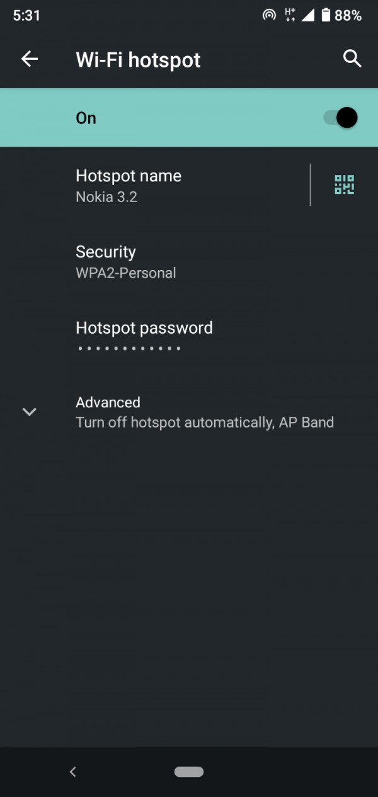Open the Security WPA2-Personal setting
This screenshot has width=378, height=797.
pos(189,261)
